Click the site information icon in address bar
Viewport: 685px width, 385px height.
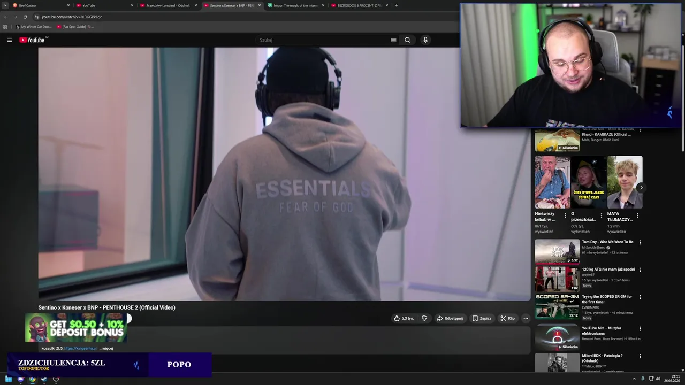pyautogui.click(x=36, y=17)
